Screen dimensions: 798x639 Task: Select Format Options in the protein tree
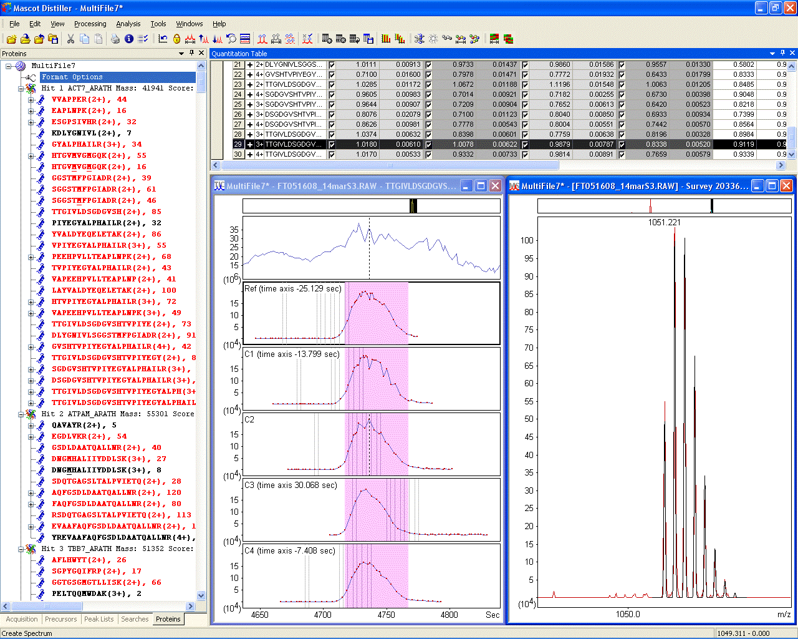coord(72,77)
